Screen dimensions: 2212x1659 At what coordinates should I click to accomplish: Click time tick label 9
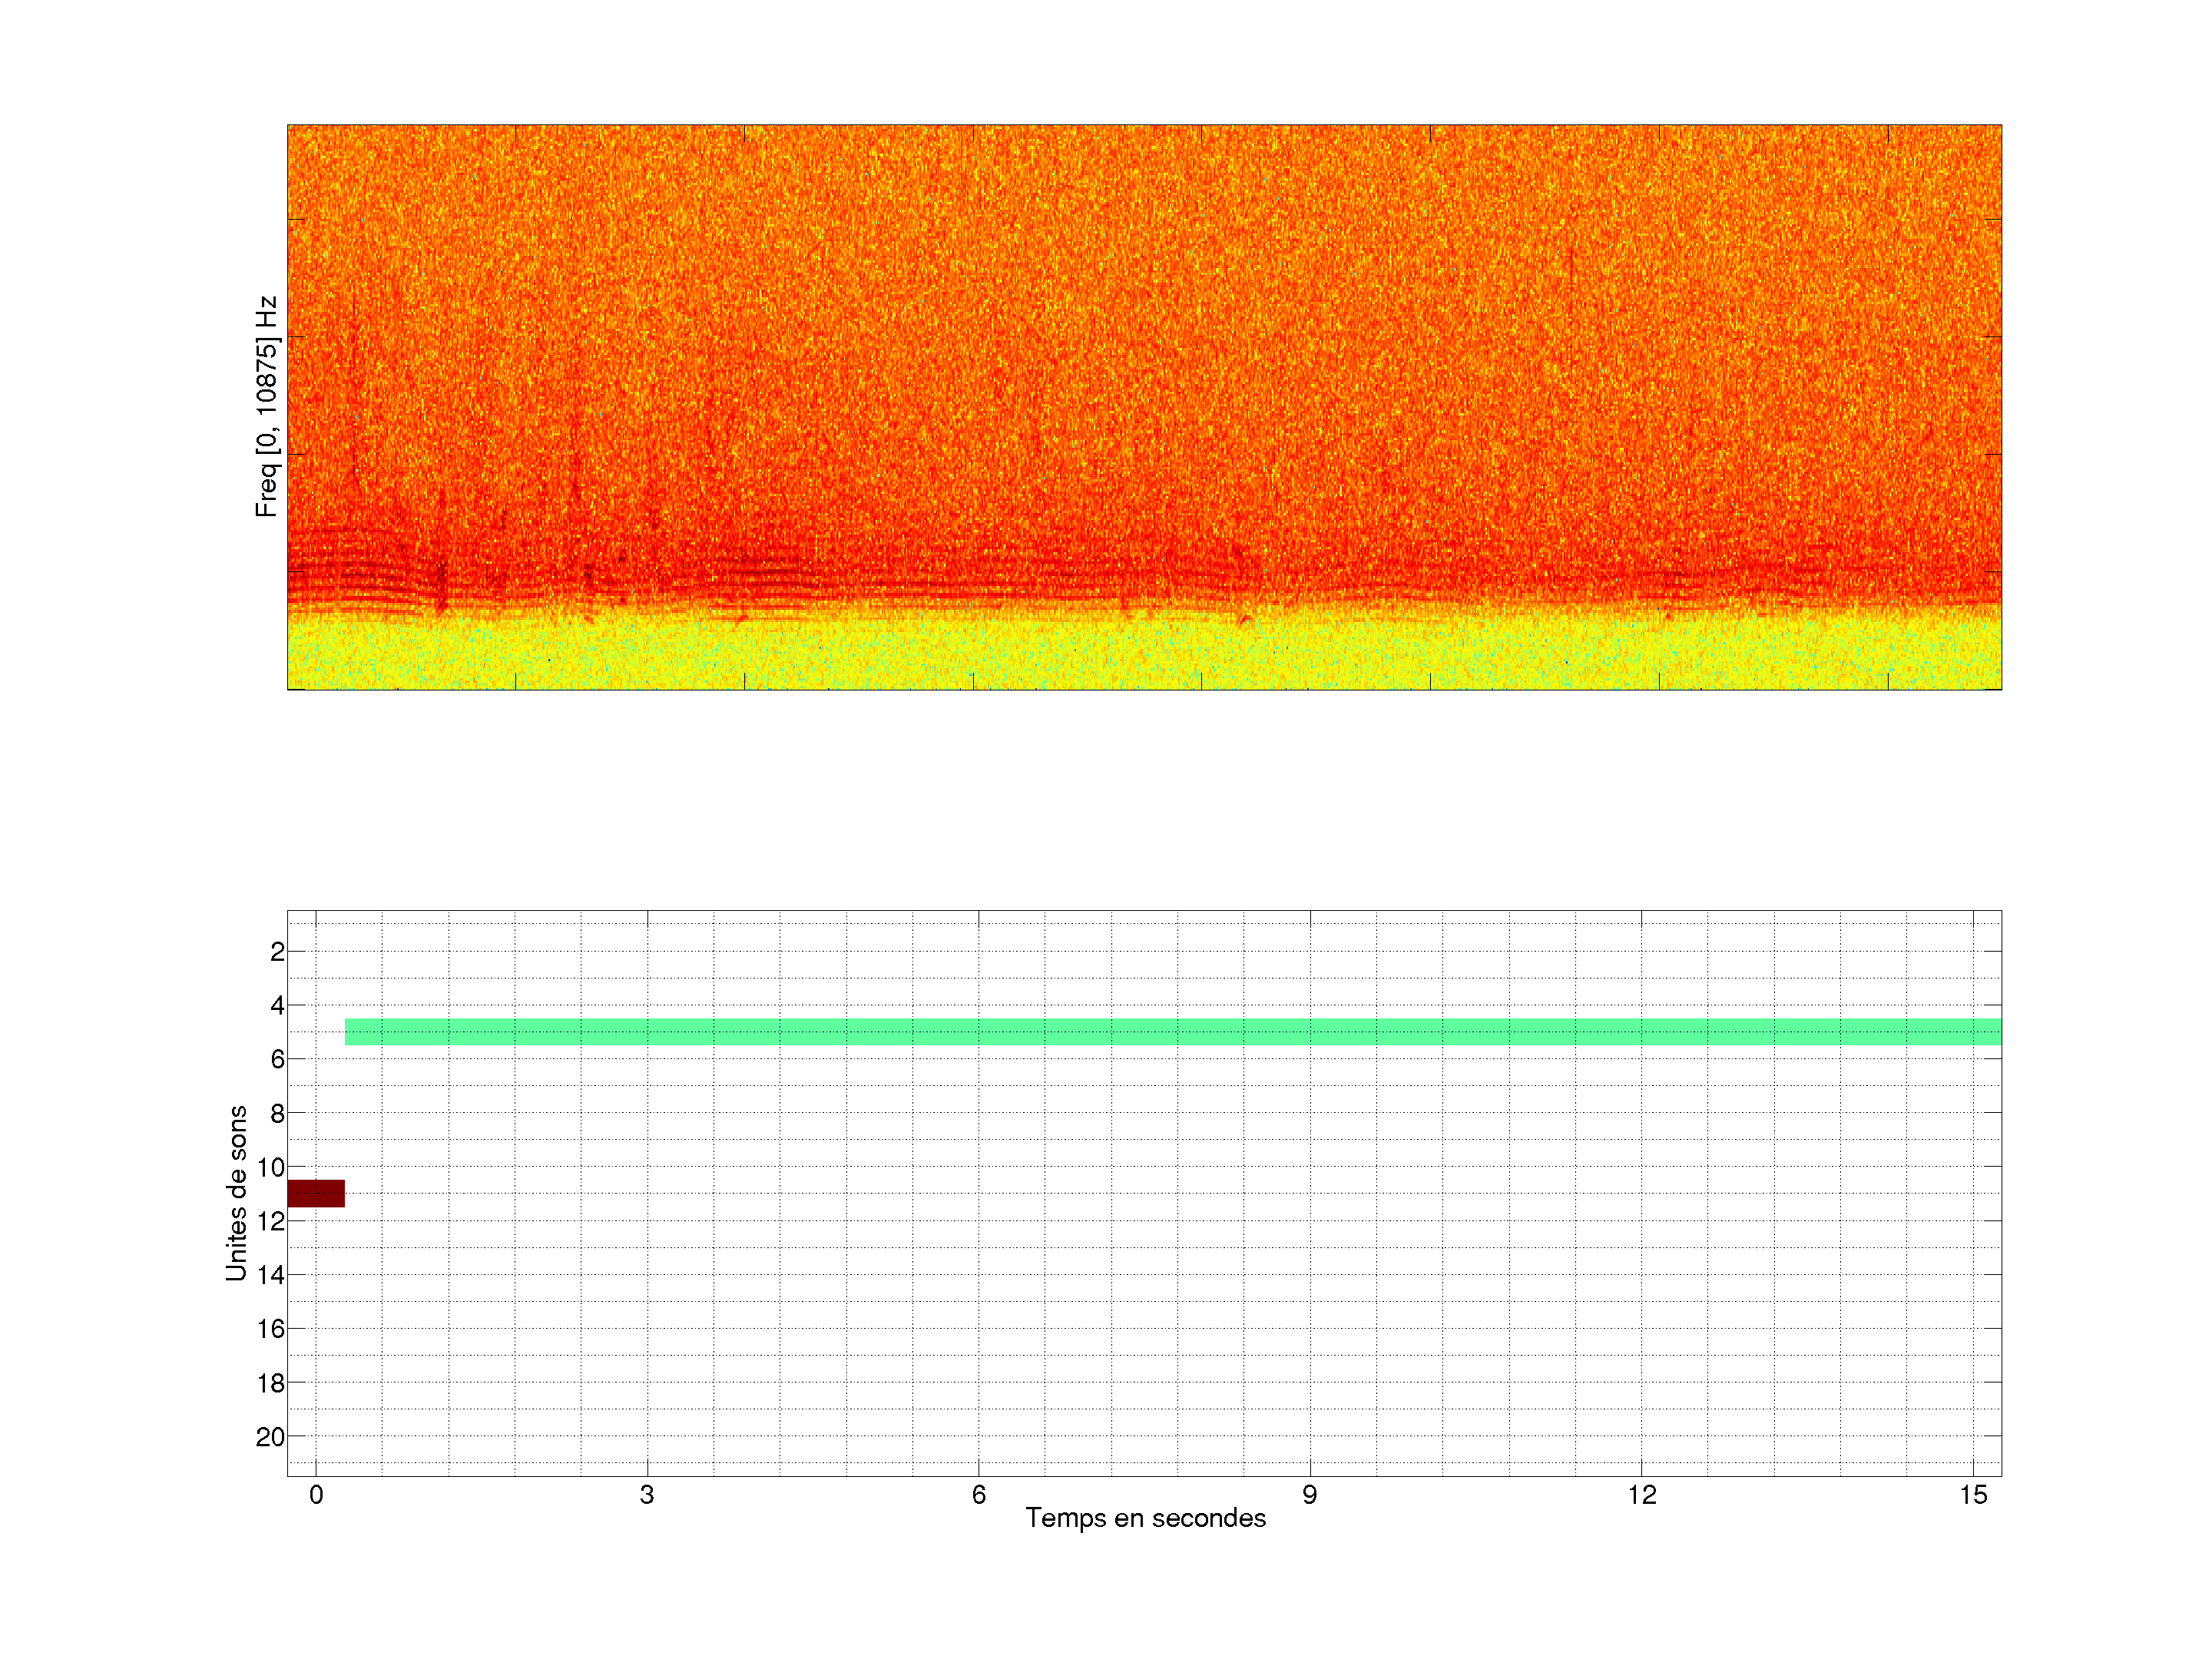click(x=1309, y=1495)
